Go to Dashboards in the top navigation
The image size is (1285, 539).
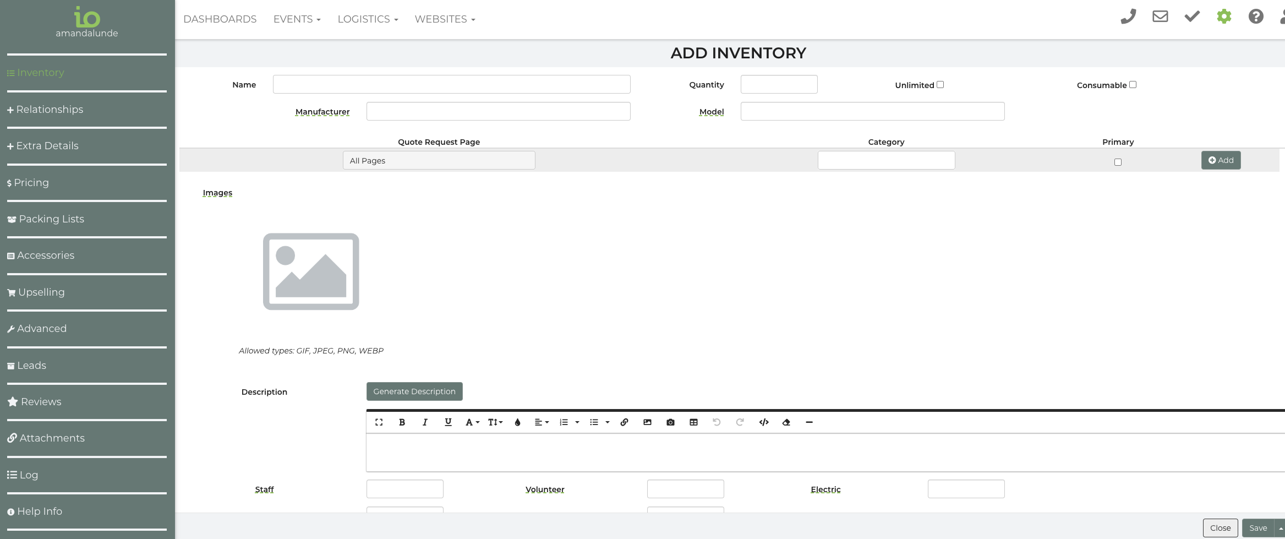click(220, 19)
